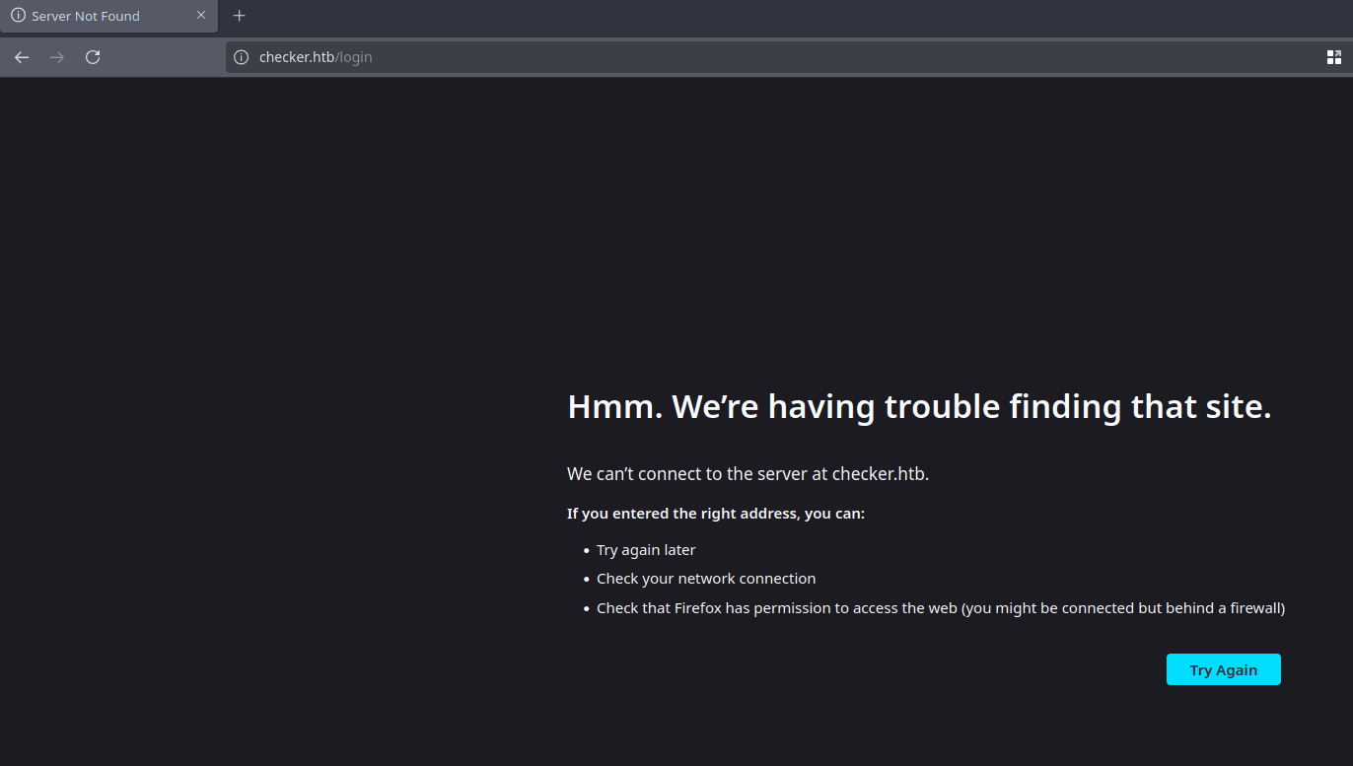Click empty toolbar space right of reload button
This screenshot has width=1353, height=766.
coord(166,57)
